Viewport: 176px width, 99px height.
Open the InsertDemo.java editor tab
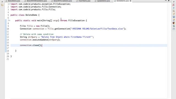(x=83, y=1)
